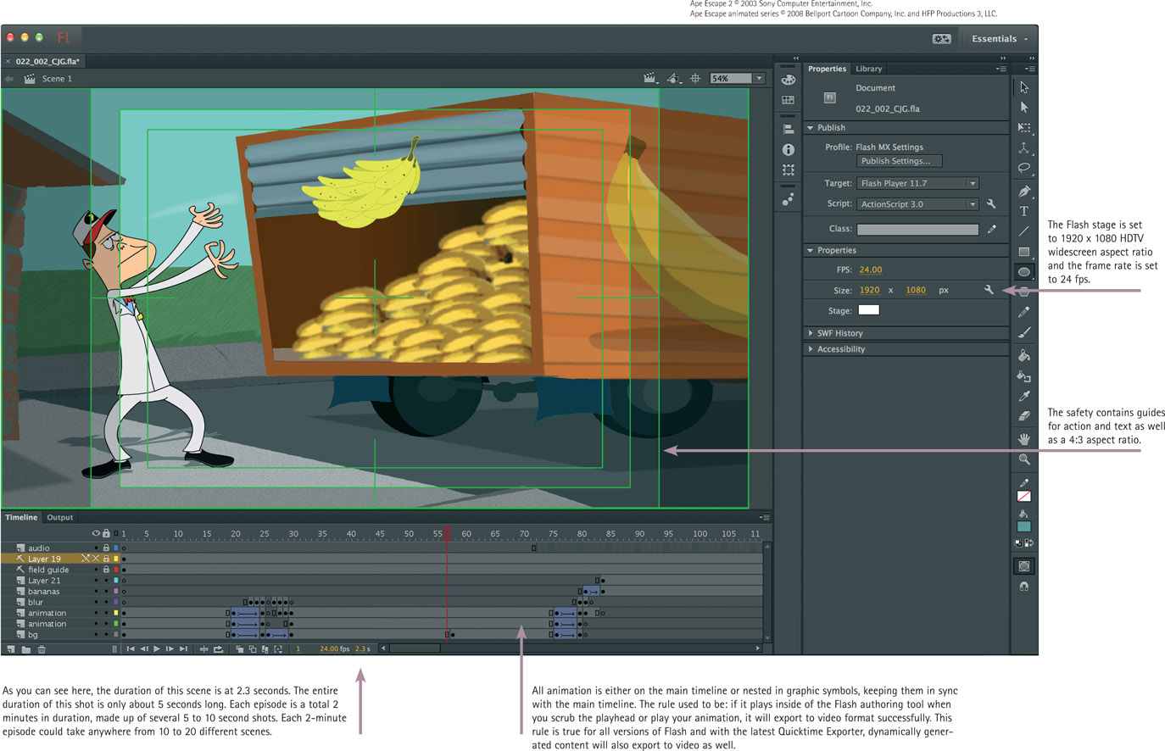Toggle outline color box of Layer 21
This screenshot has height=751, width=1165.
(116, 581)
